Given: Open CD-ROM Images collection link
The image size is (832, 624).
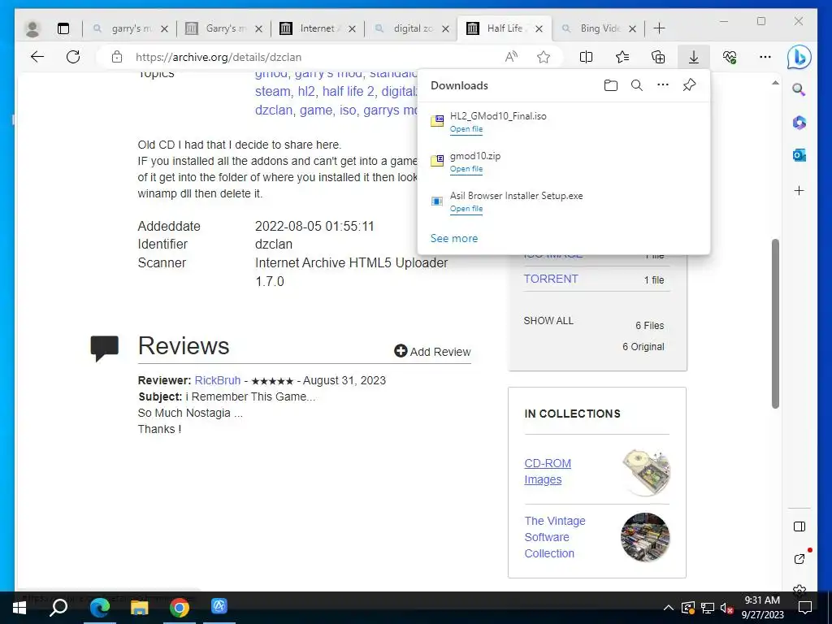Looking at the screenshot, I should (548, 471).
